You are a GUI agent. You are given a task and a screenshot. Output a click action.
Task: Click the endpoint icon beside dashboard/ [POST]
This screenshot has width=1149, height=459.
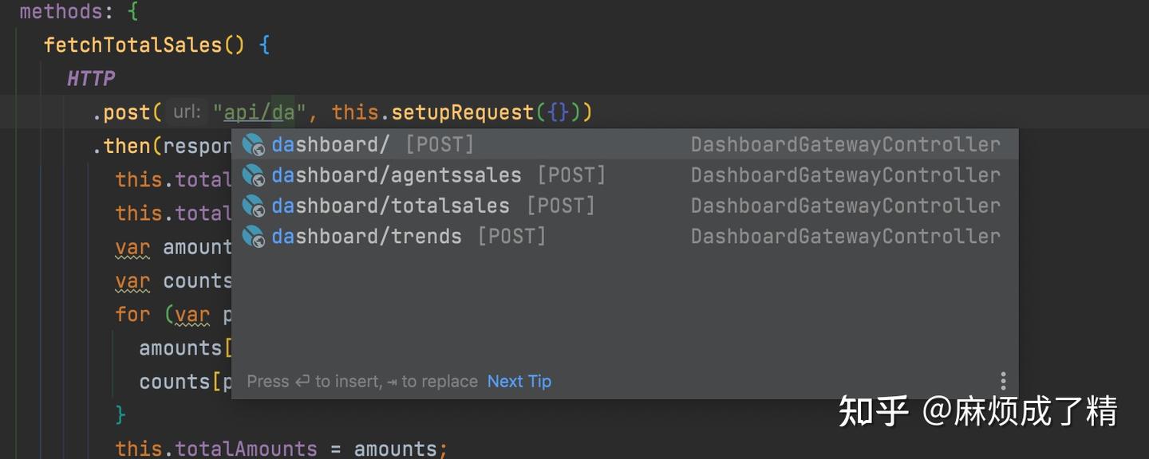click(x=253, y=145)
